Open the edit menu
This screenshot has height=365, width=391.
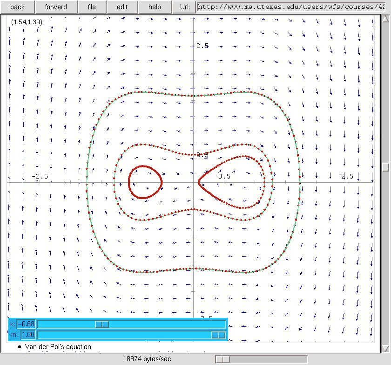click(x=122, y=7)
